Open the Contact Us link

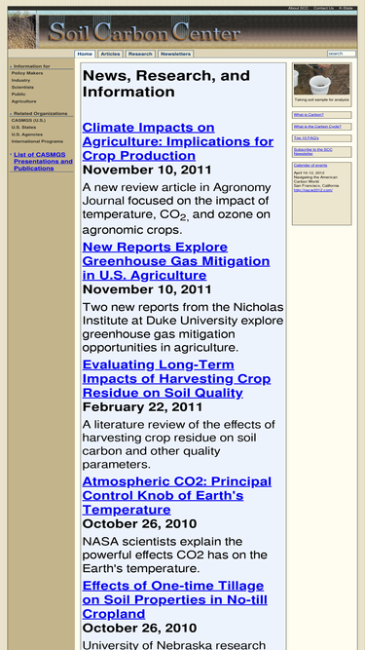coord(323,9)
